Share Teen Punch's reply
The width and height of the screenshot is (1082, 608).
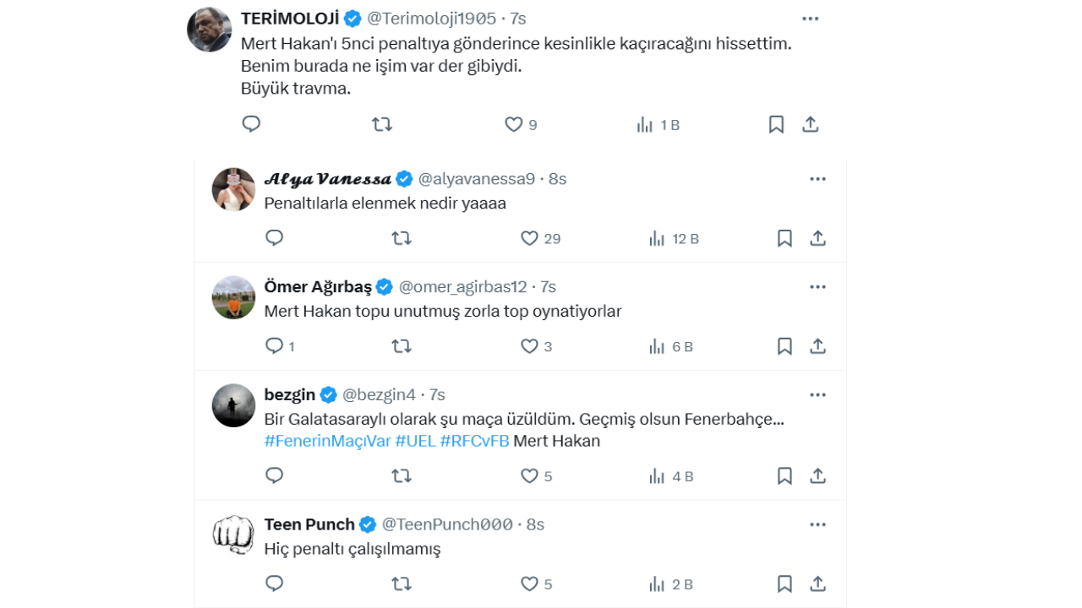click(817, 583)
